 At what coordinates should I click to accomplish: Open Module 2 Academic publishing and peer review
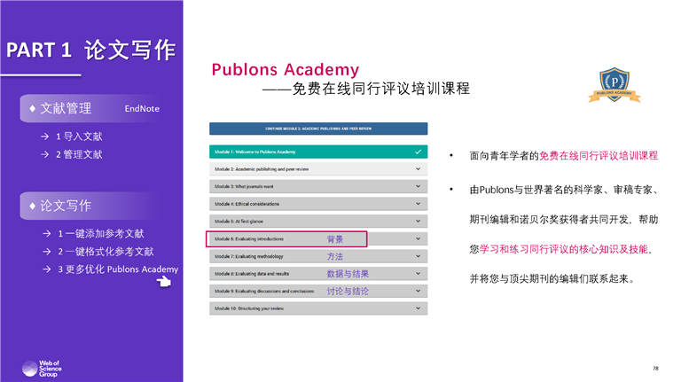[x=318, y=169]
